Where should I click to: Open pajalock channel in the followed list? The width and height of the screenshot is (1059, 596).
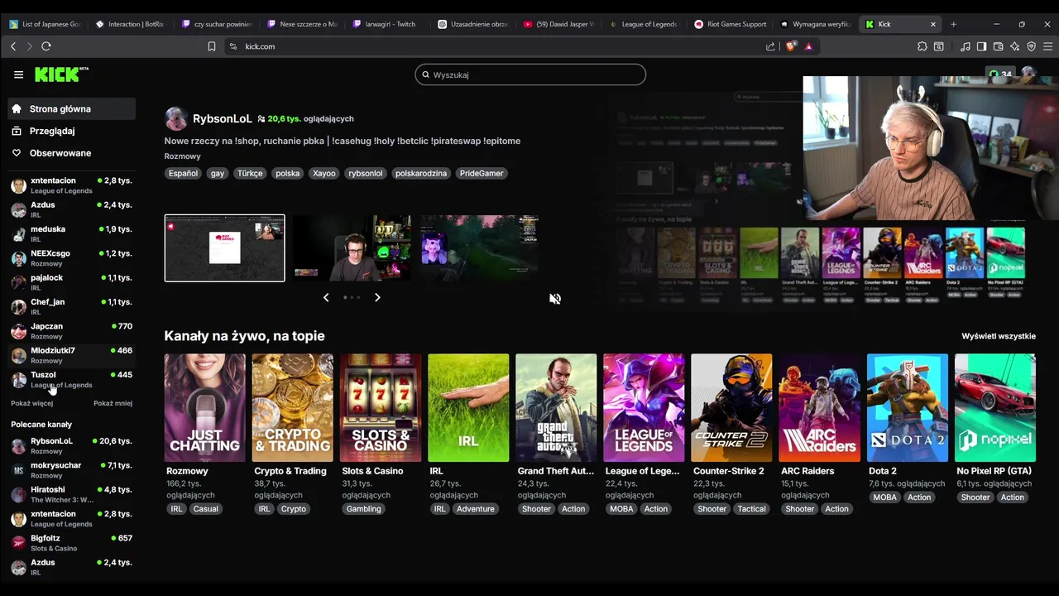[x=72, y=282]
